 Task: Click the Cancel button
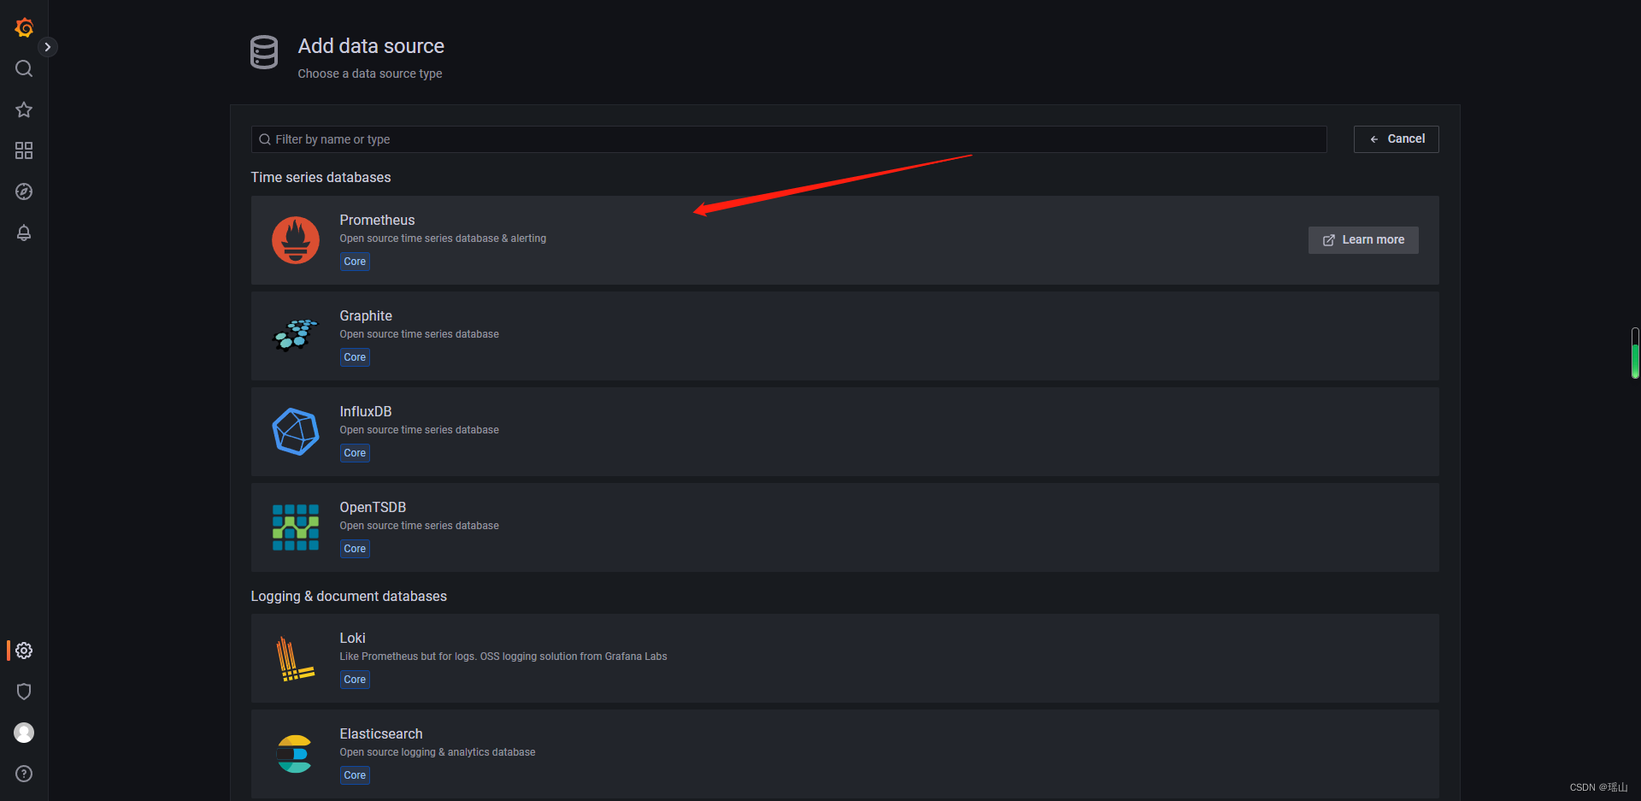(x=1396, y=139)
